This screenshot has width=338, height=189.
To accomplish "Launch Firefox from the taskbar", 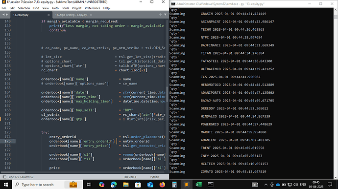I will [162, 185].
